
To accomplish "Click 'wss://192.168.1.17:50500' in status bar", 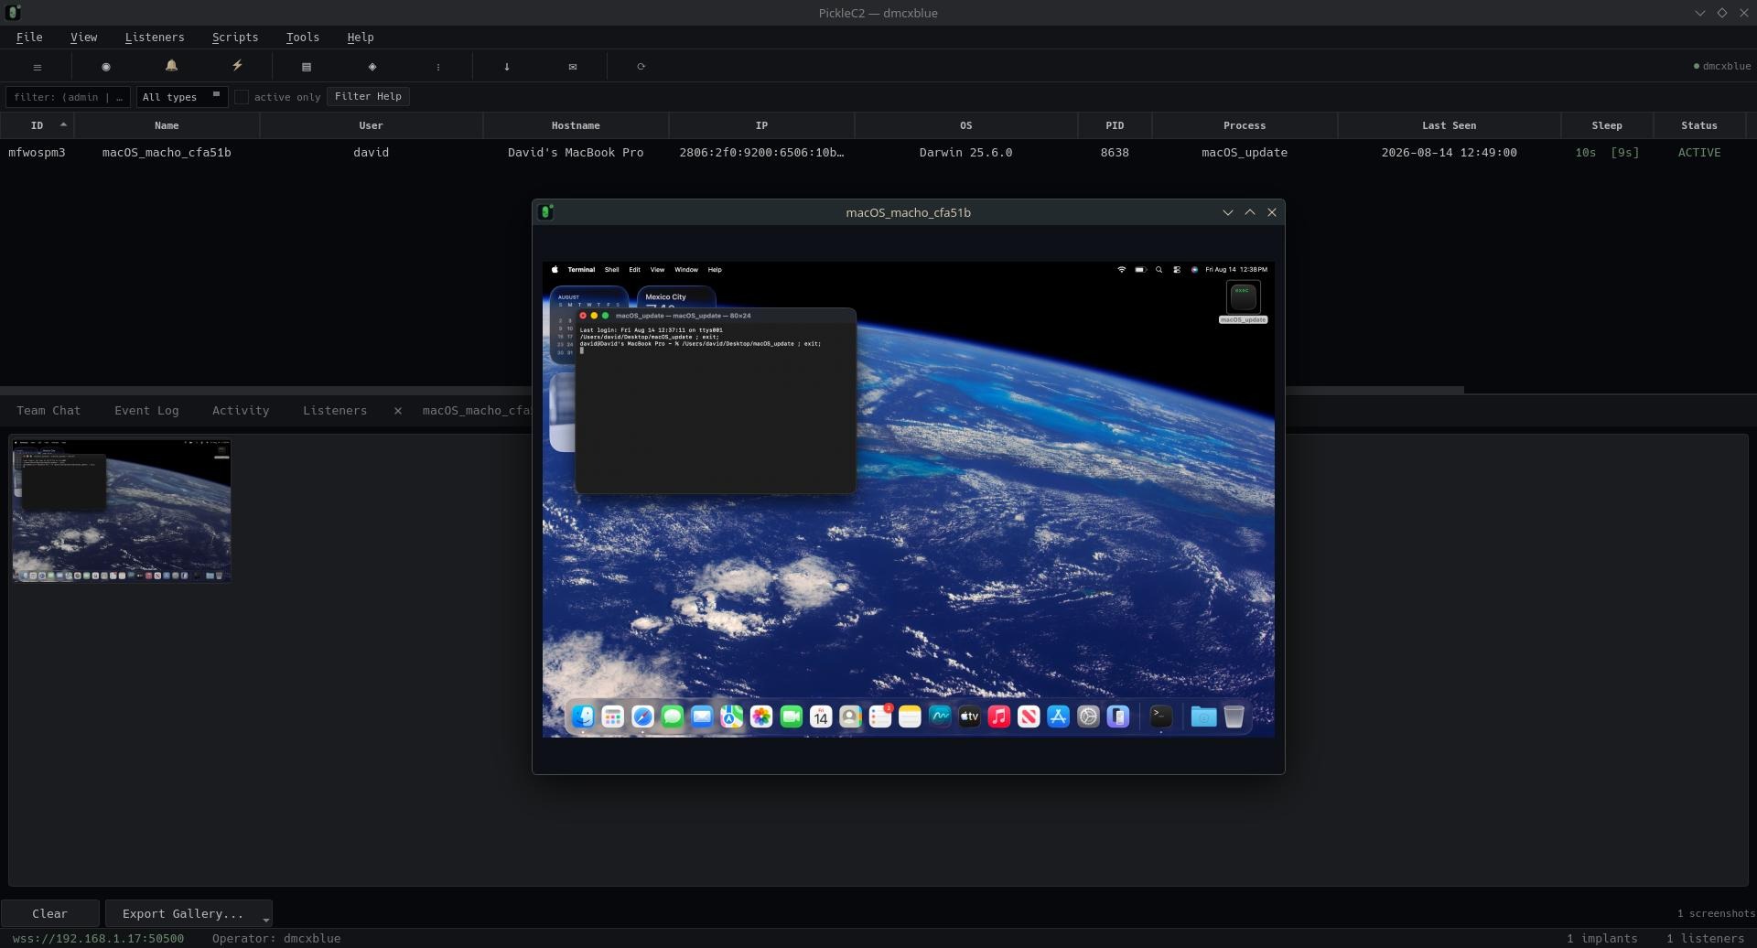I will [x=98, y=939].
